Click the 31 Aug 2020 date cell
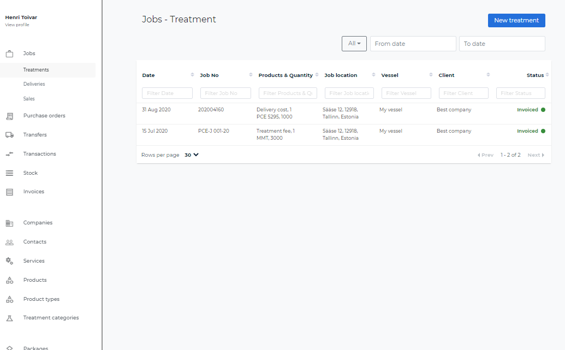The width and height of the screenshot is (565, 350). pos(156,110)
